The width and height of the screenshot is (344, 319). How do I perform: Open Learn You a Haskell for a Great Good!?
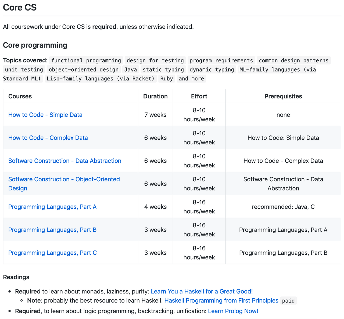tap(202, 292)
